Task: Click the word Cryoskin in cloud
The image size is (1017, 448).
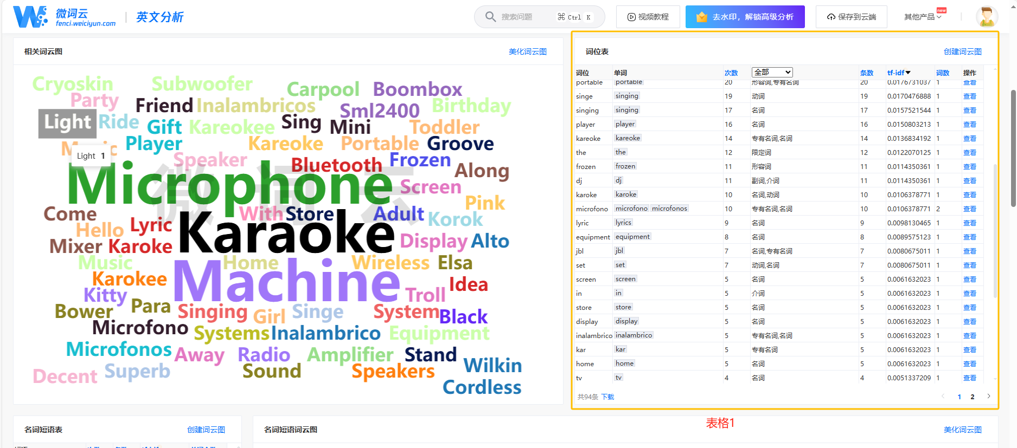Action: click(x=73, y=85)
